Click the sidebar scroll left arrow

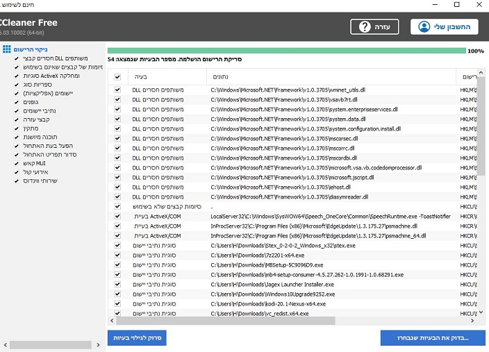[6, 345]
